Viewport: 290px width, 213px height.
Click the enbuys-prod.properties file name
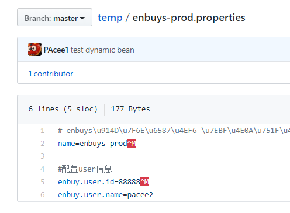coord(189,18)
